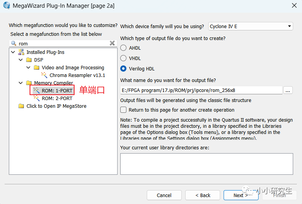Select Click to Open IP MegaStore
The width and height of the screenshot is (302, 204).
point(56,106)
